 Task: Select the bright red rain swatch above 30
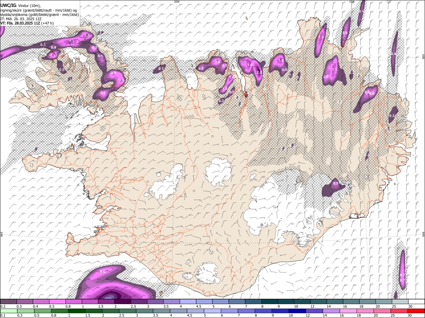tap(416, 311)
